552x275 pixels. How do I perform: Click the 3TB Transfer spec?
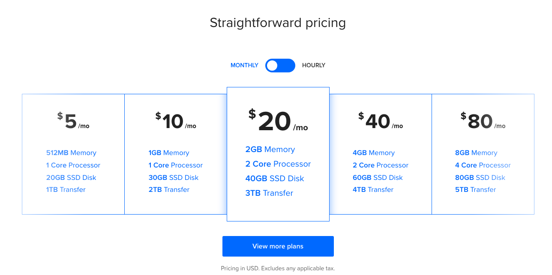tap(269, 193)
